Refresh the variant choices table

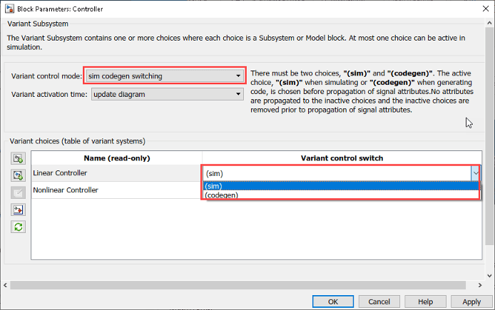[18, 227]
